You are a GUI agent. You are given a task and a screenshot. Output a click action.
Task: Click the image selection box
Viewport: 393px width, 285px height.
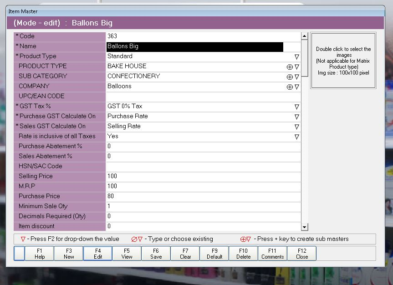[x=343, y=60]
